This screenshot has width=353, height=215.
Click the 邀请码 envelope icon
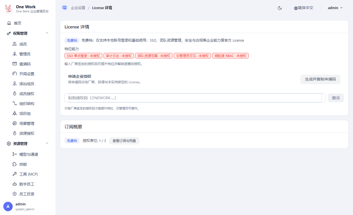tap(15, 64)
